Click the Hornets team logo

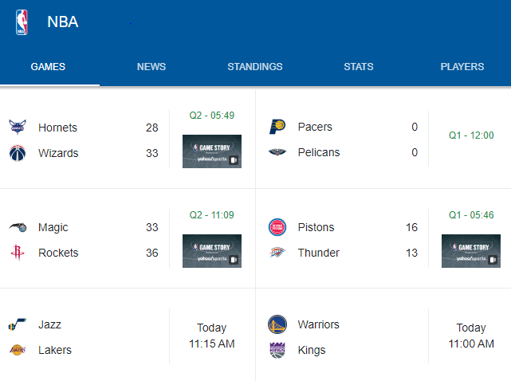pyautogui.click(x=18, y=128)
